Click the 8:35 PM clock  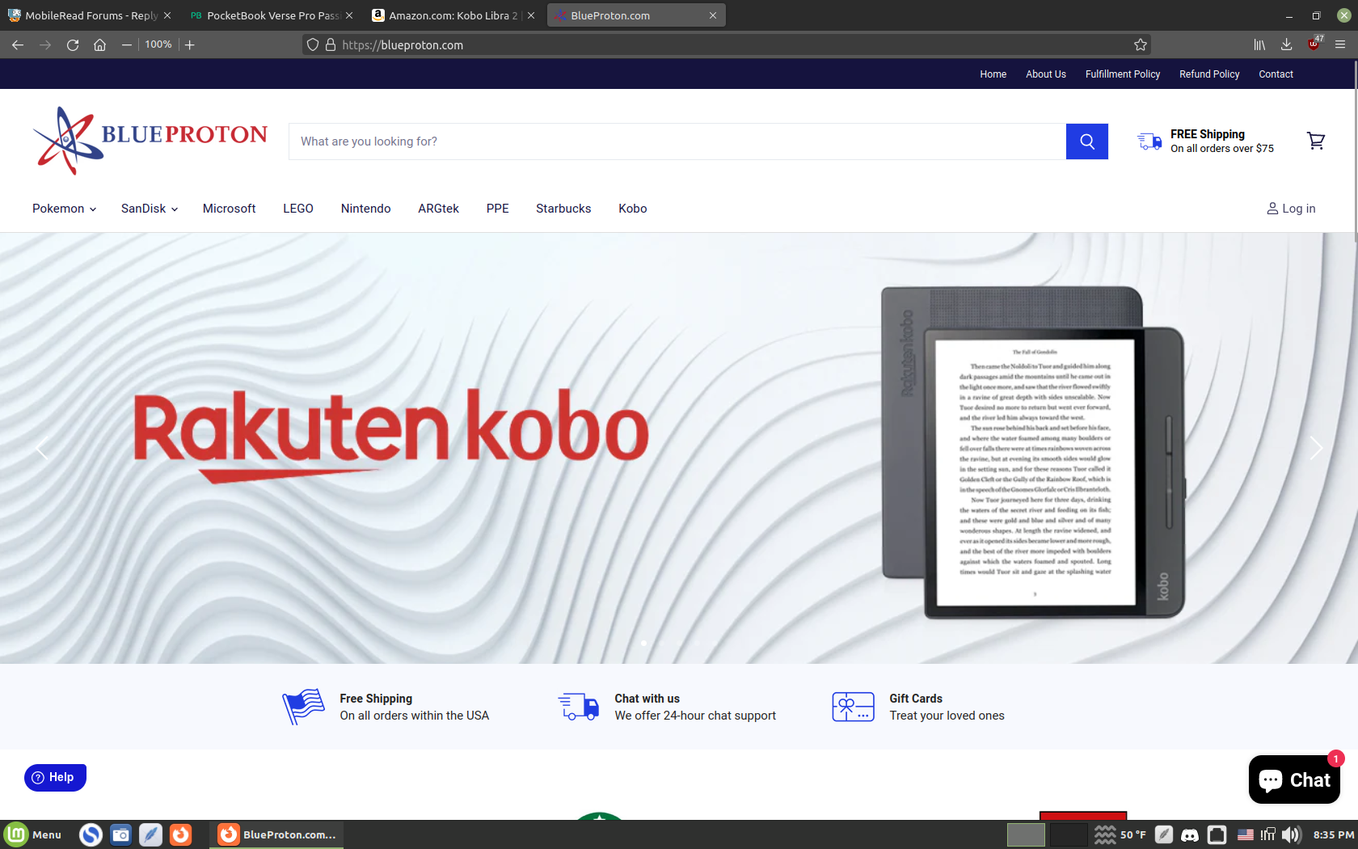(1333, 834)
